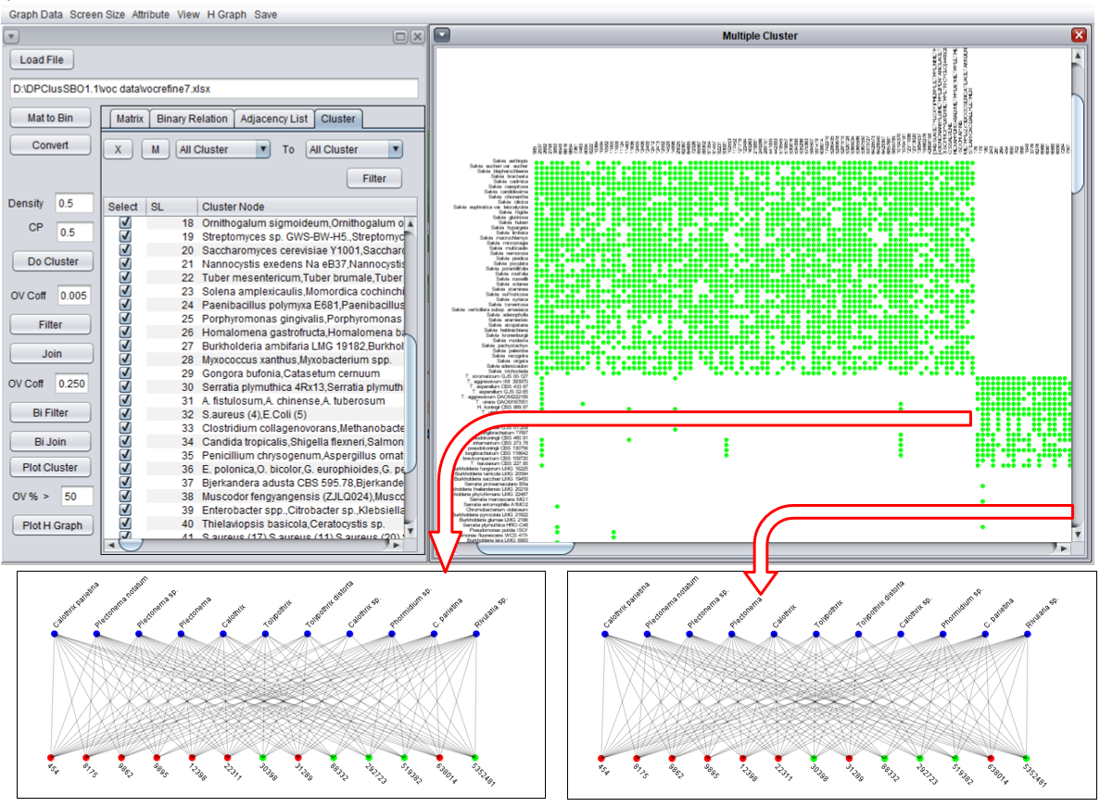Click the Cluster Node column header
This screenshot has height=807, width=1100.
coord(306,207)
